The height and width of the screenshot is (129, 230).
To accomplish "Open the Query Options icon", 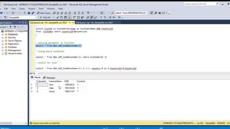I will tap(65, 18).
